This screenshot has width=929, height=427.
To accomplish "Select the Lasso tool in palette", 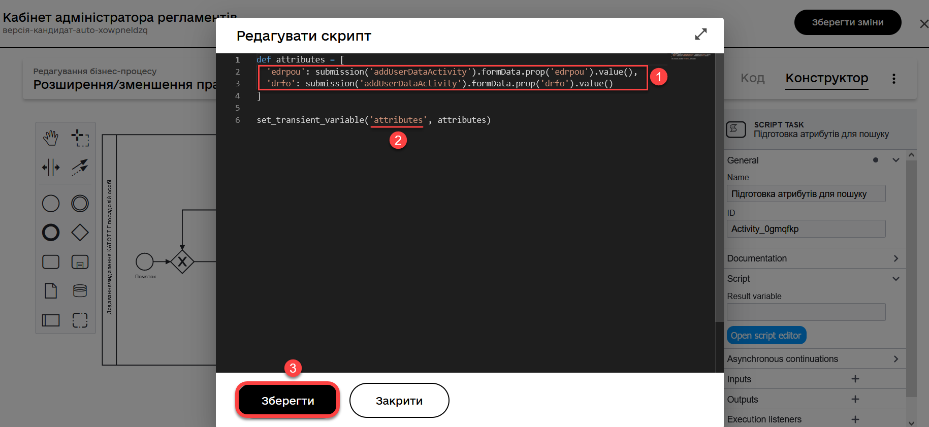I will click(80, 138).
